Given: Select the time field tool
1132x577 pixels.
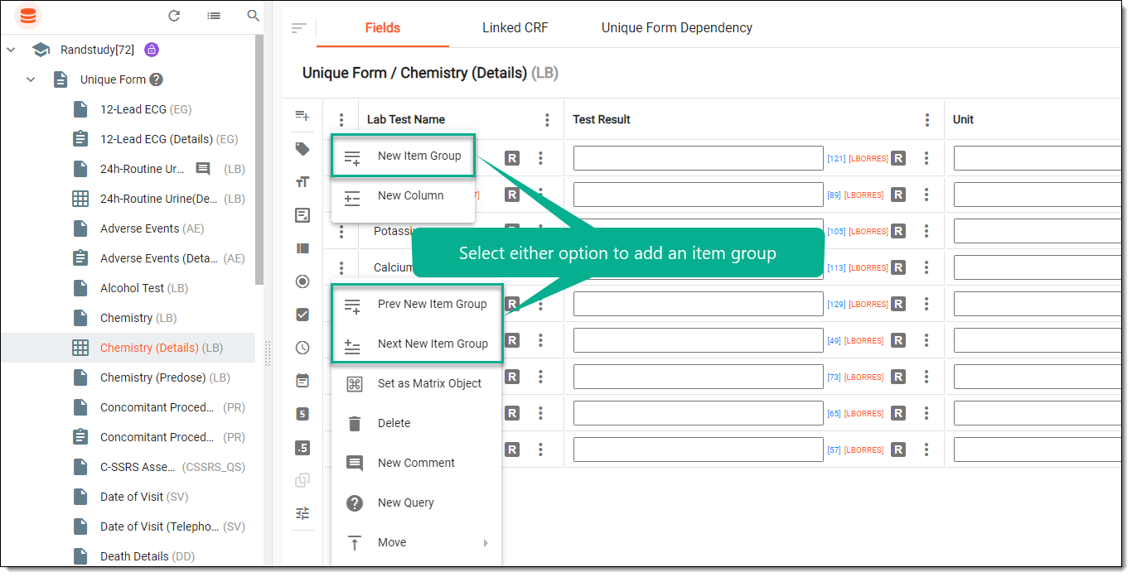Looking at the screenshot, I should point(302,348).
